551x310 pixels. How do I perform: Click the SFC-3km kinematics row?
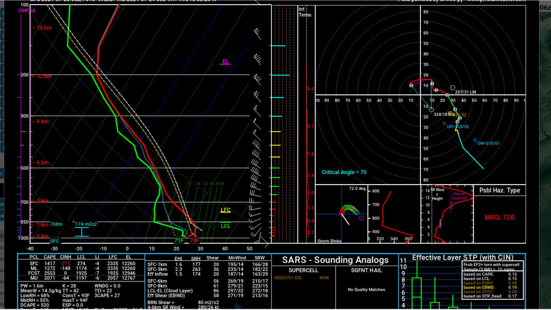pos(208,269)
